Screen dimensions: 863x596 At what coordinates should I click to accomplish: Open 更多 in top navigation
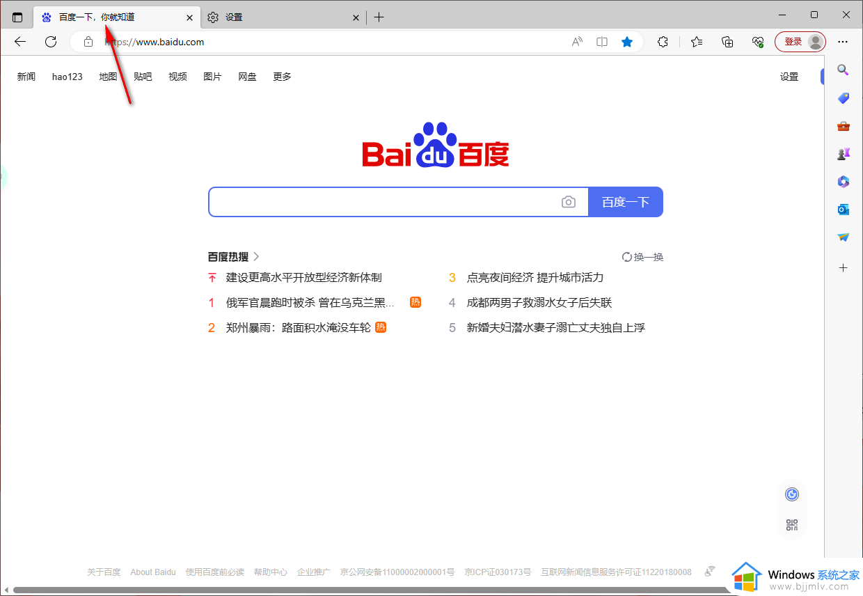click(282, 77)
